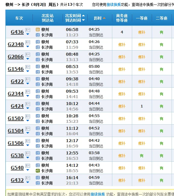Open train number link G530

(x=17, y=155)
